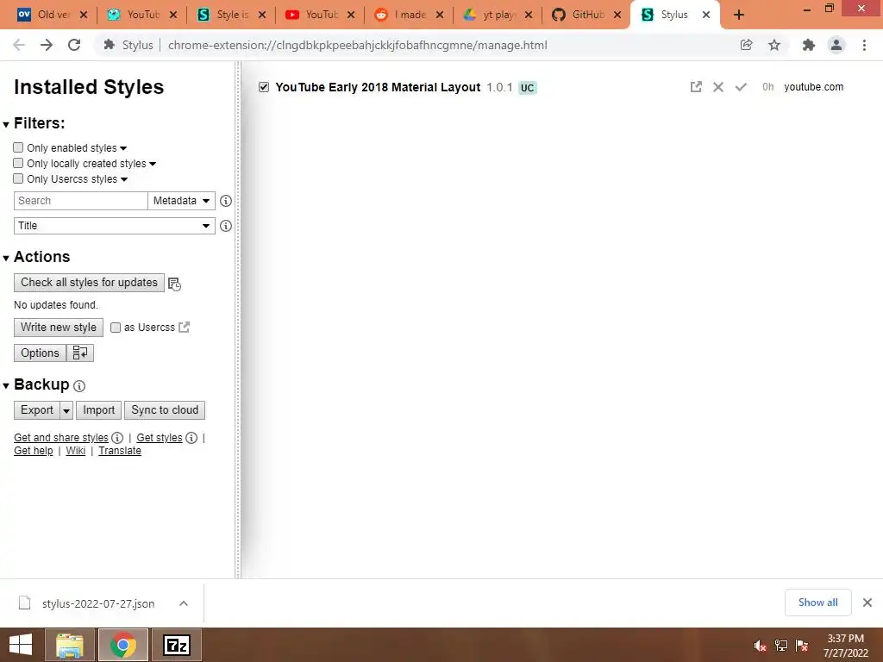Enable the Only enabled styles filter

pos(18,147)
